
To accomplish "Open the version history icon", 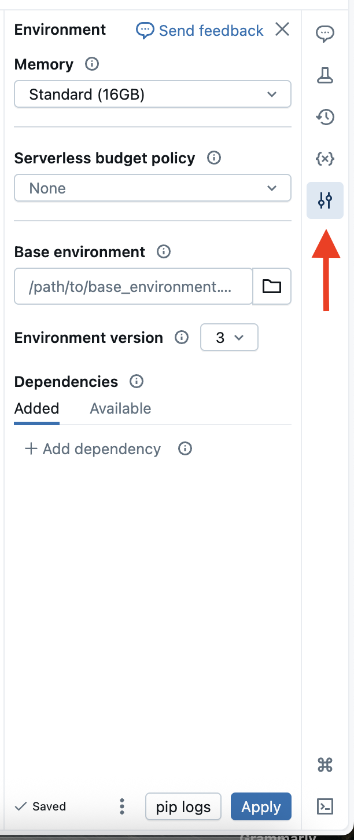I will pos(325,117).
